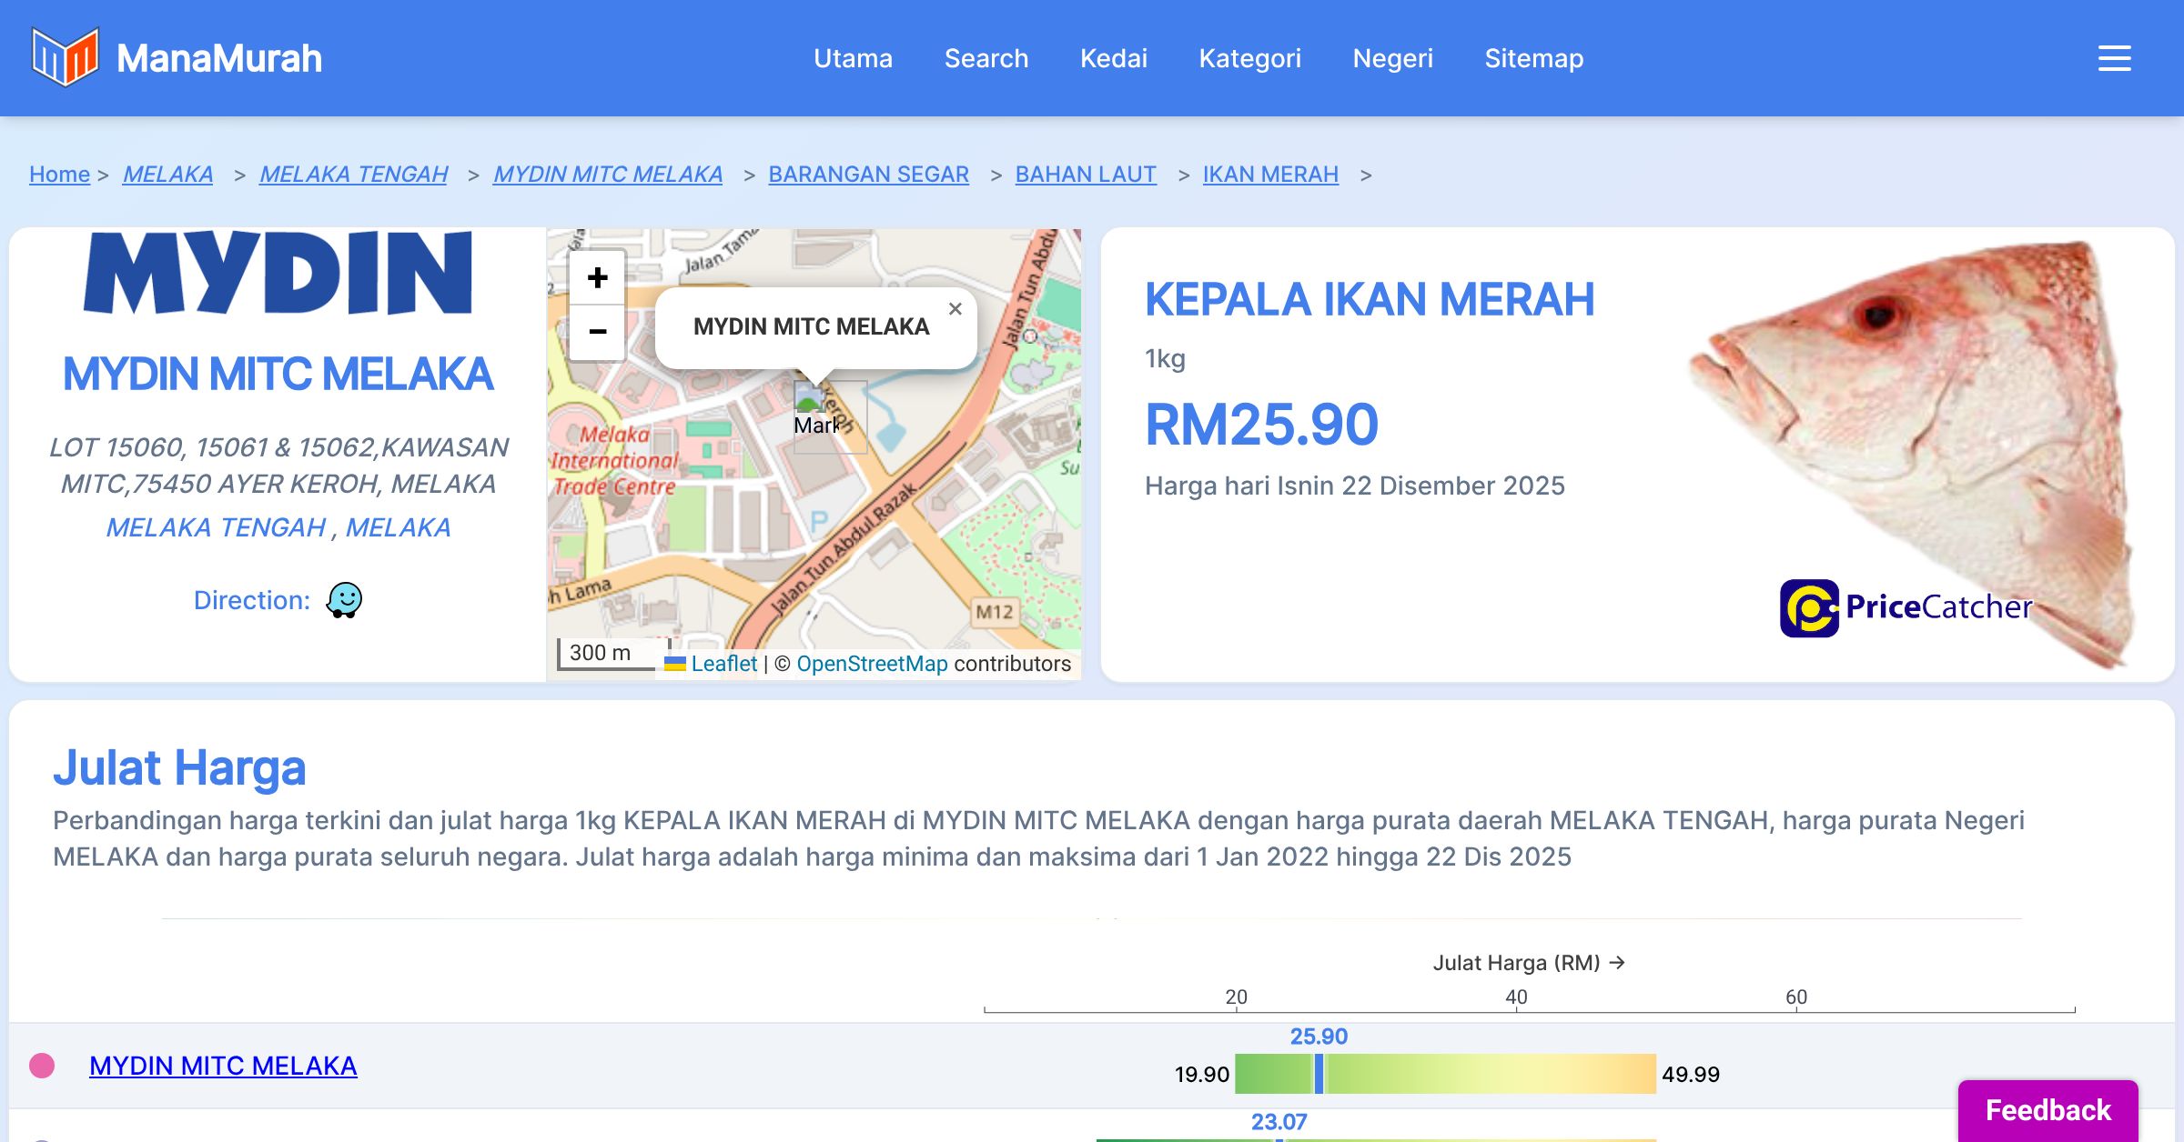Click the BAHAN LAUT breadcrumb link
The height and width of the screenshot is (1142, 2184).
[1085, 174]
